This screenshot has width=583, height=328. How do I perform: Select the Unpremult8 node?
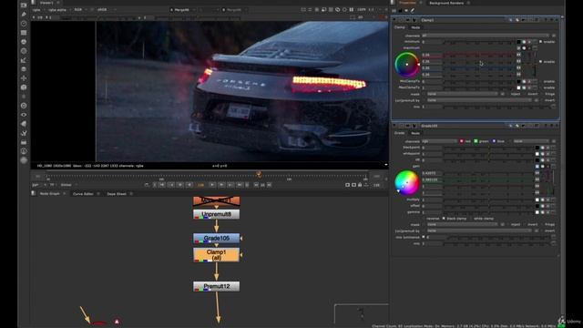pyautogui.click(x=217, y=214)
